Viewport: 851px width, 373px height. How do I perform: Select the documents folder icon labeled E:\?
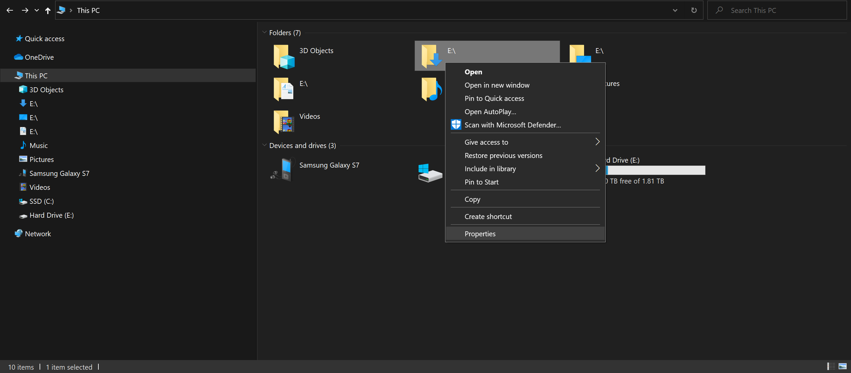pos(284,89)
